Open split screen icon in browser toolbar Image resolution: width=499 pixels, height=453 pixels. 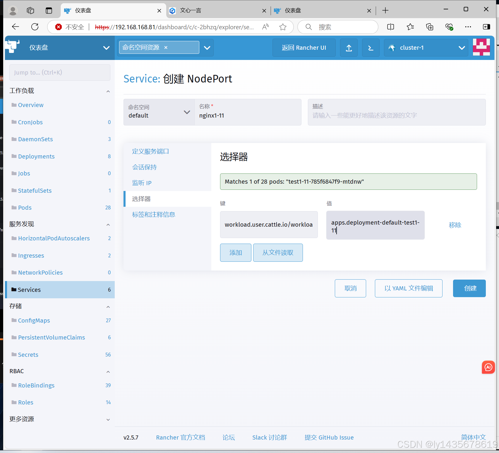pos(390,27)
